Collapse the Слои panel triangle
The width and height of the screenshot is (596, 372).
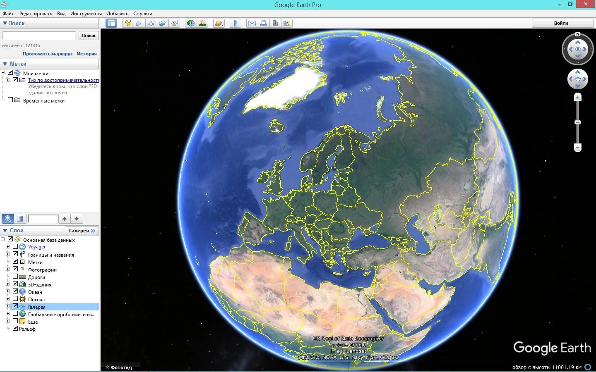pos(5,230)
